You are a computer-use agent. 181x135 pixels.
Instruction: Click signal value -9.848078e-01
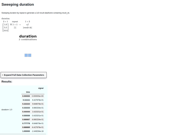coord(38,123)
